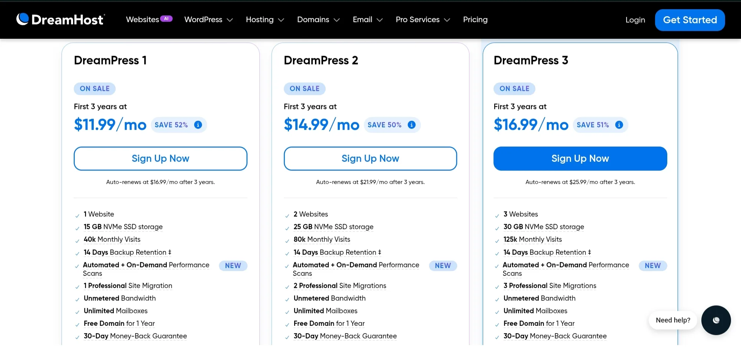This screenshot has height=347, width=741.
Task: Click the AI badge beside Websites
Action: 166,19
